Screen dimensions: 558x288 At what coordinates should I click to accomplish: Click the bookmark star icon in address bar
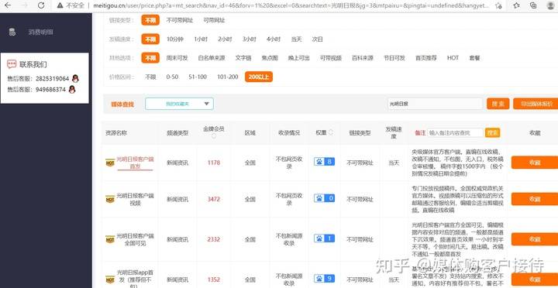498,5
